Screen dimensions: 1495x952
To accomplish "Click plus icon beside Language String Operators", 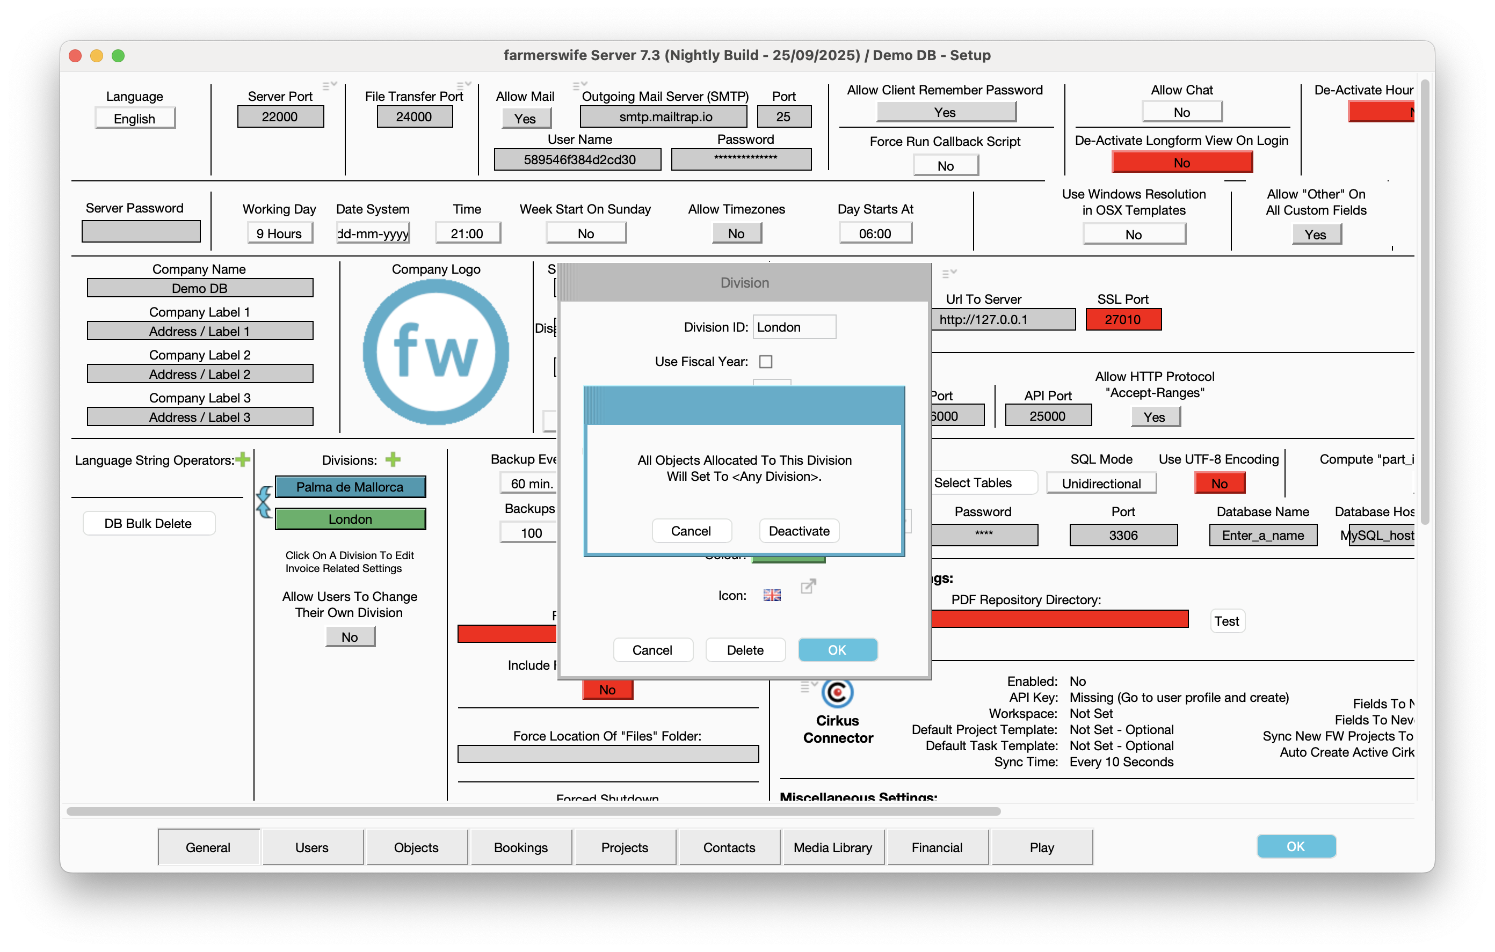I will [243, 459].
